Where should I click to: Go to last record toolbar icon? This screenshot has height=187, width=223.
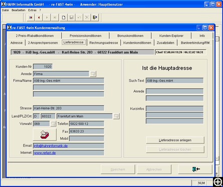coord(55,18)
